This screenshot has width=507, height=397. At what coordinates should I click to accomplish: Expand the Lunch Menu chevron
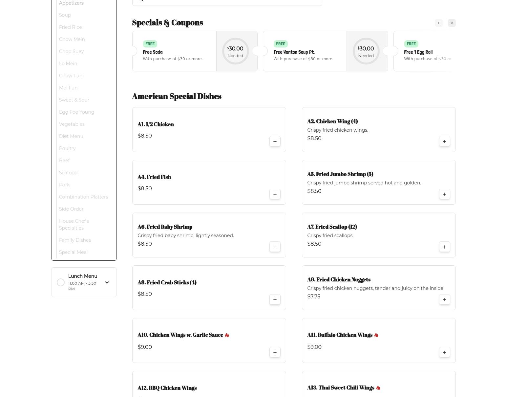tap(107, 282)
